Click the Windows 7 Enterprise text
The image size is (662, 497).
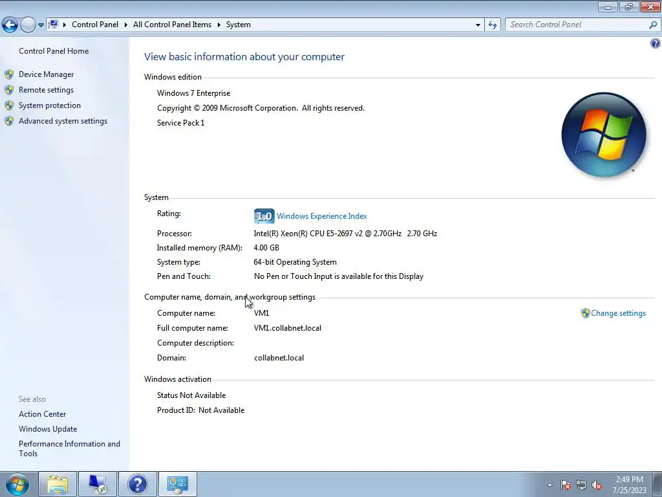coord(194,93)
